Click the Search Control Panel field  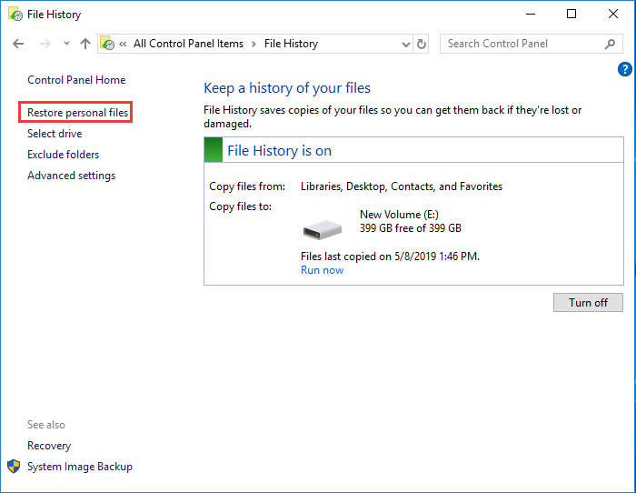[531, 44]
